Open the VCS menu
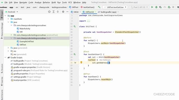Screen dimensions: 179x100 pyautogui.click(x=70, y=2)
